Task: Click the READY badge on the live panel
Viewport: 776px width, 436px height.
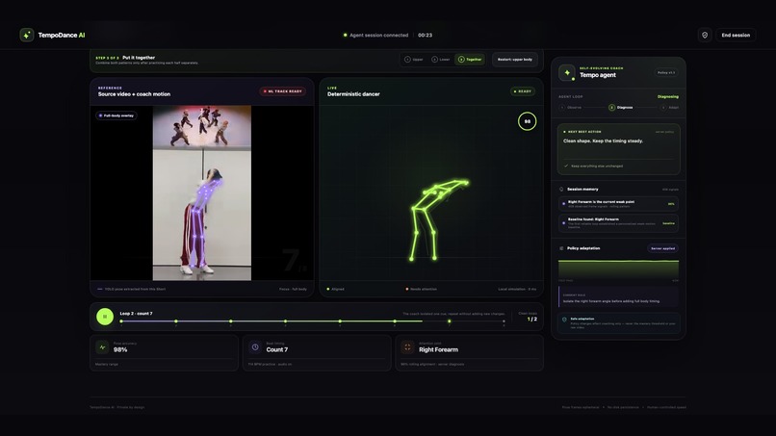Action: [x=522, y=91]
